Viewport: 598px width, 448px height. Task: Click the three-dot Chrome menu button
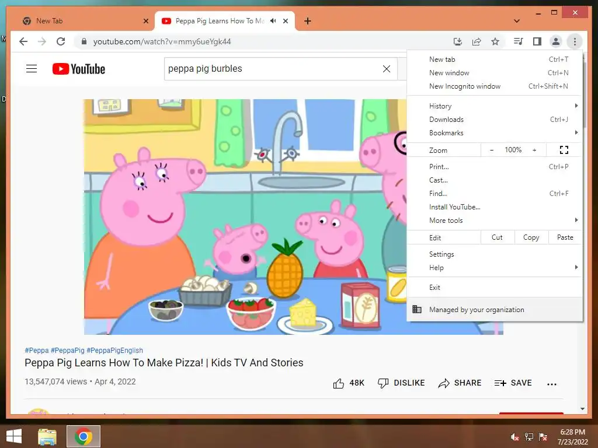pos(575,41)
